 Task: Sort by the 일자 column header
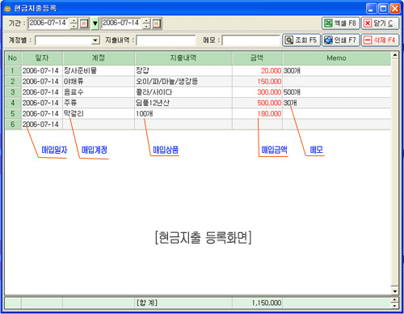(42, 58)
